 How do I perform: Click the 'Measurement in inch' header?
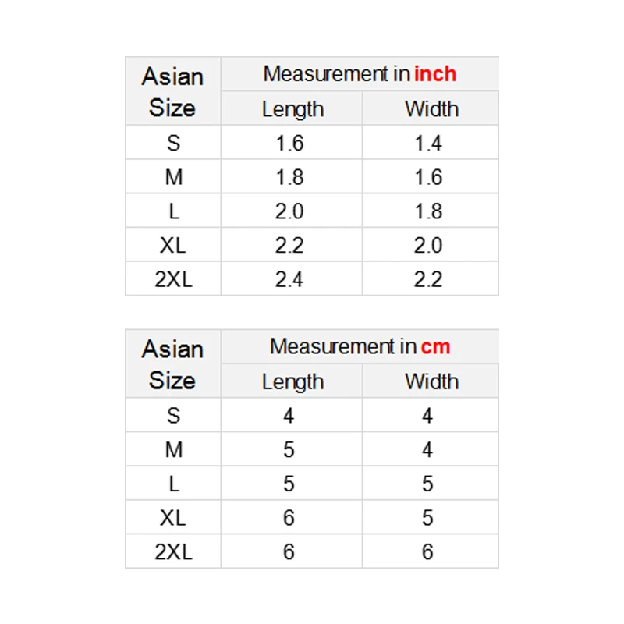(x=360, y=74)
